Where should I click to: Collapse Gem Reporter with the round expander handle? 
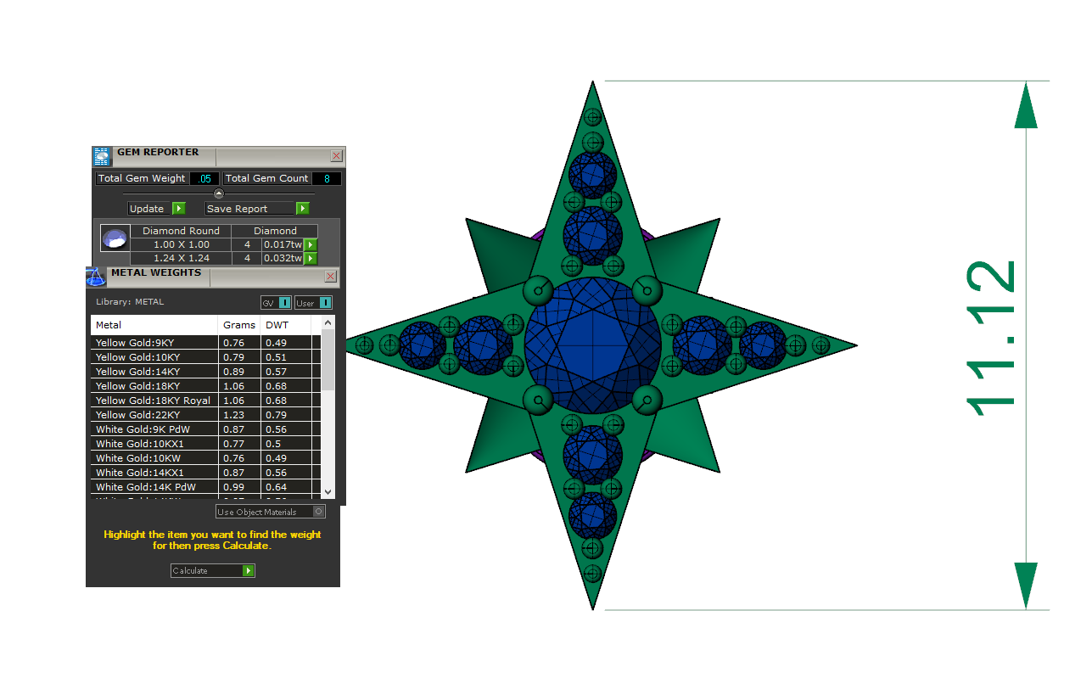point(219,193)
